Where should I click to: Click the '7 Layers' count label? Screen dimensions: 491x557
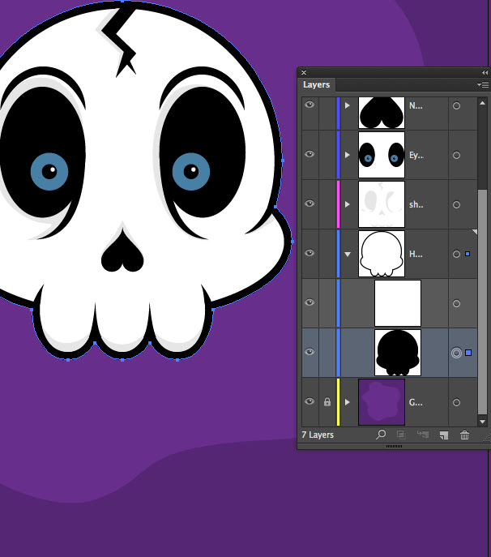pyautogui.click(x=318, y=435)
